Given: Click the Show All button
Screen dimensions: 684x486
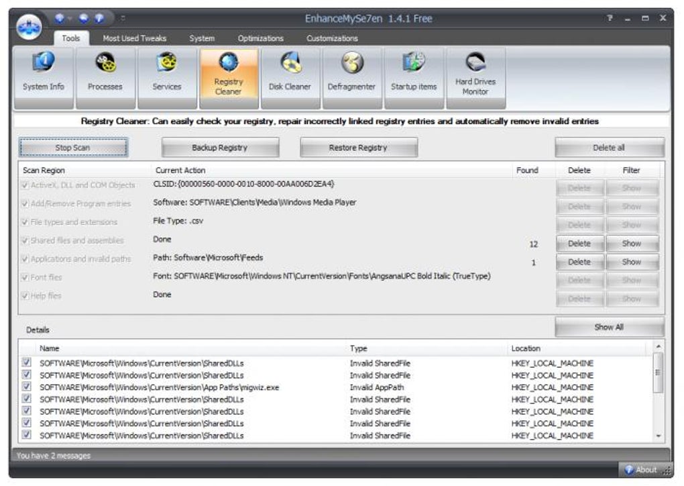Looking at the screenshot, I should click(610, 327).
